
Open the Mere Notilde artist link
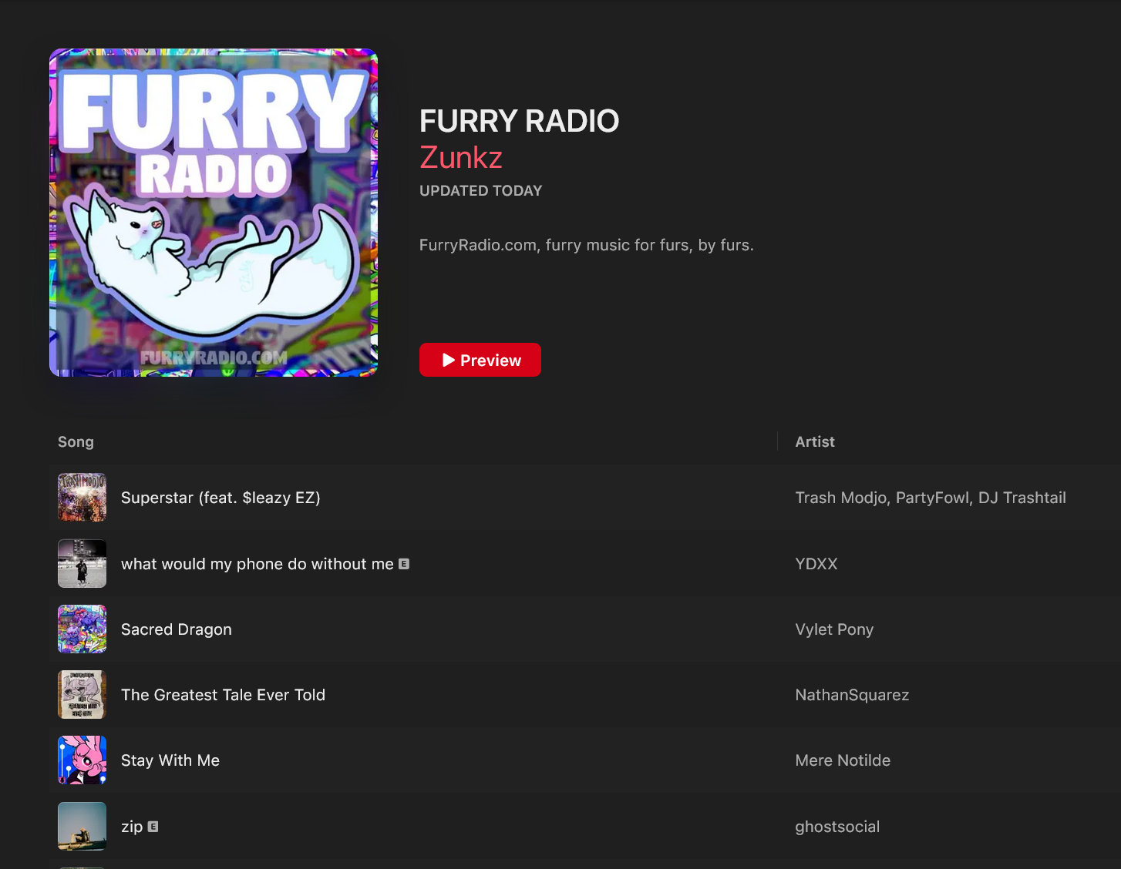coord(842,760)
